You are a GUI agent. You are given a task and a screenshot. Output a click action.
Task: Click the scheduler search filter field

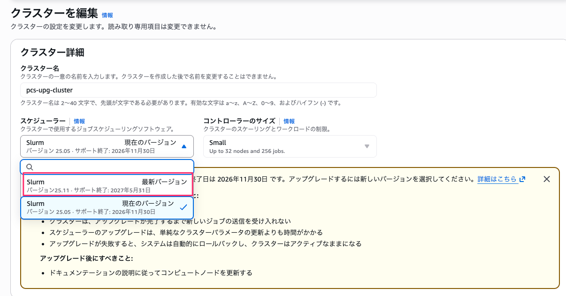(x=107, y=167)
